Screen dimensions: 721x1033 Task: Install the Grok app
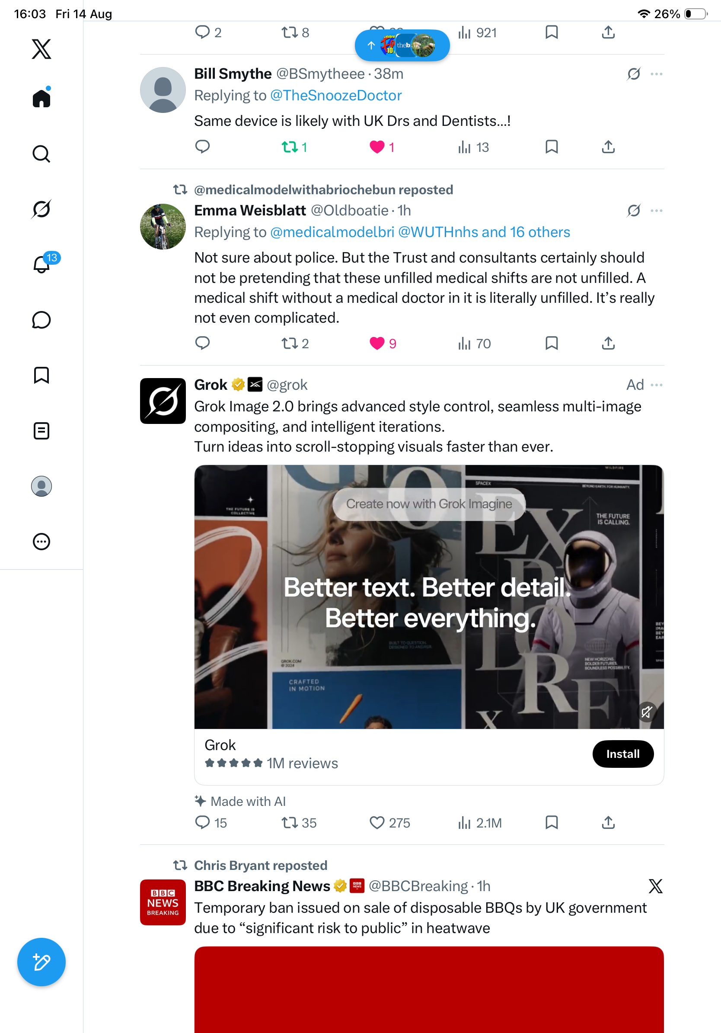[x=622, y=754]
